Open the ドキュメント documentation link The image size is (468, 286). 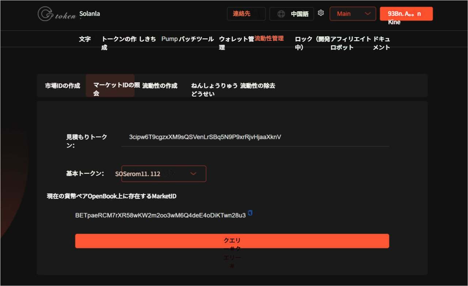381,43
